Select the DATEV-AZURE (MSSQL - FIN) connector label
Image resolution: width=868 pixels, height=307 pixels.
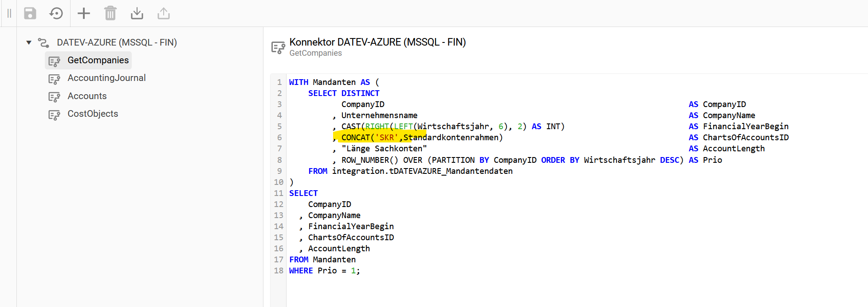pyautogui.click(x=117, y=42)
